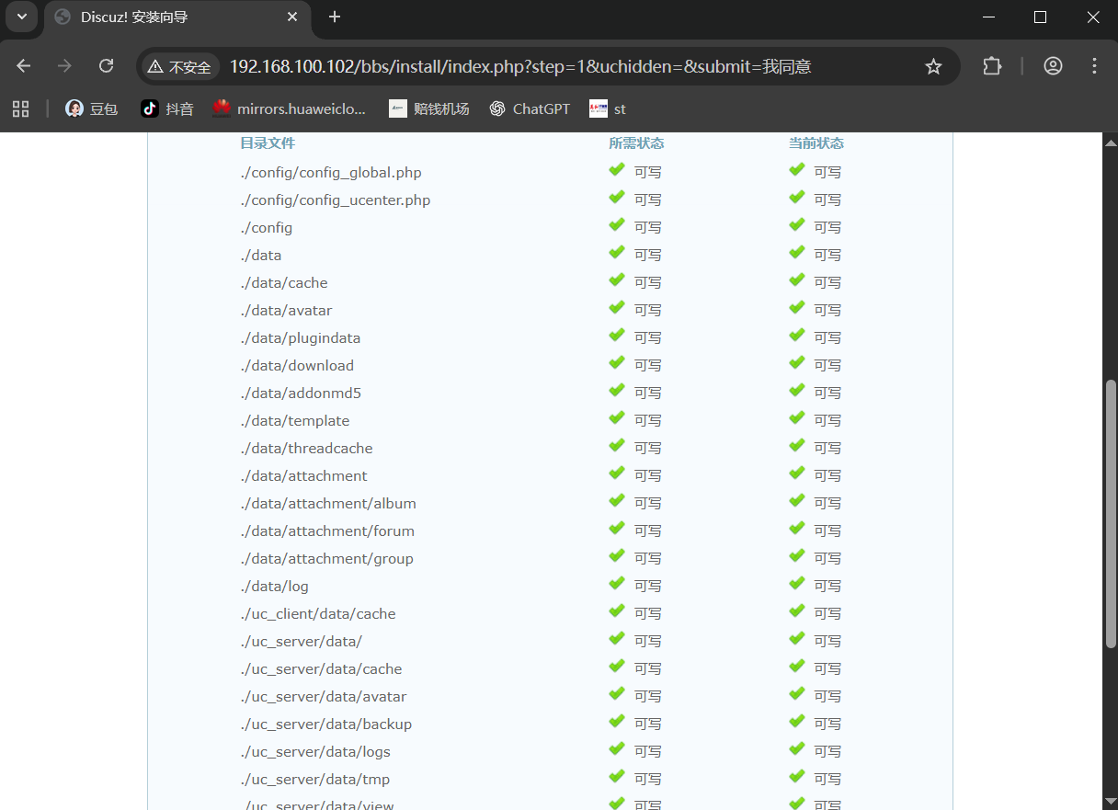Open the 豆包 bookmark
The height and width of the screenshot is (810, 1118).
pos(92,108)
